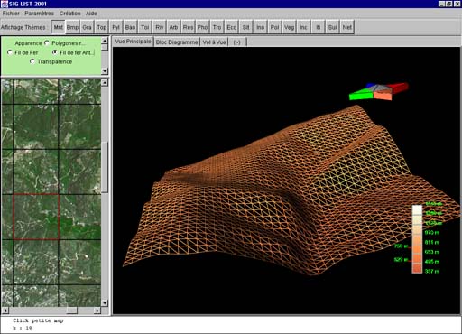
Task: Open the Fichier menu
Action: 11,14
